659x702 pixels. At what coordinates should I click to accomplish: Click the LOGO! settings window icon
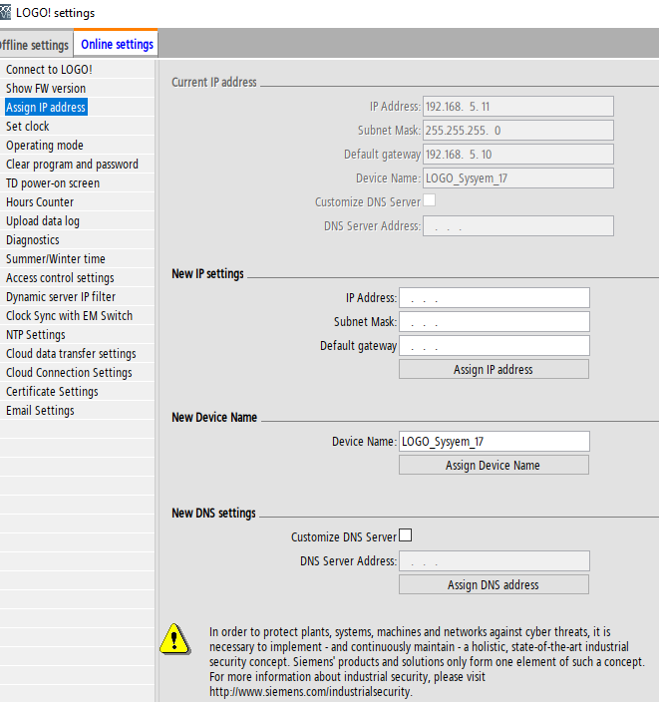coord(5,13)
